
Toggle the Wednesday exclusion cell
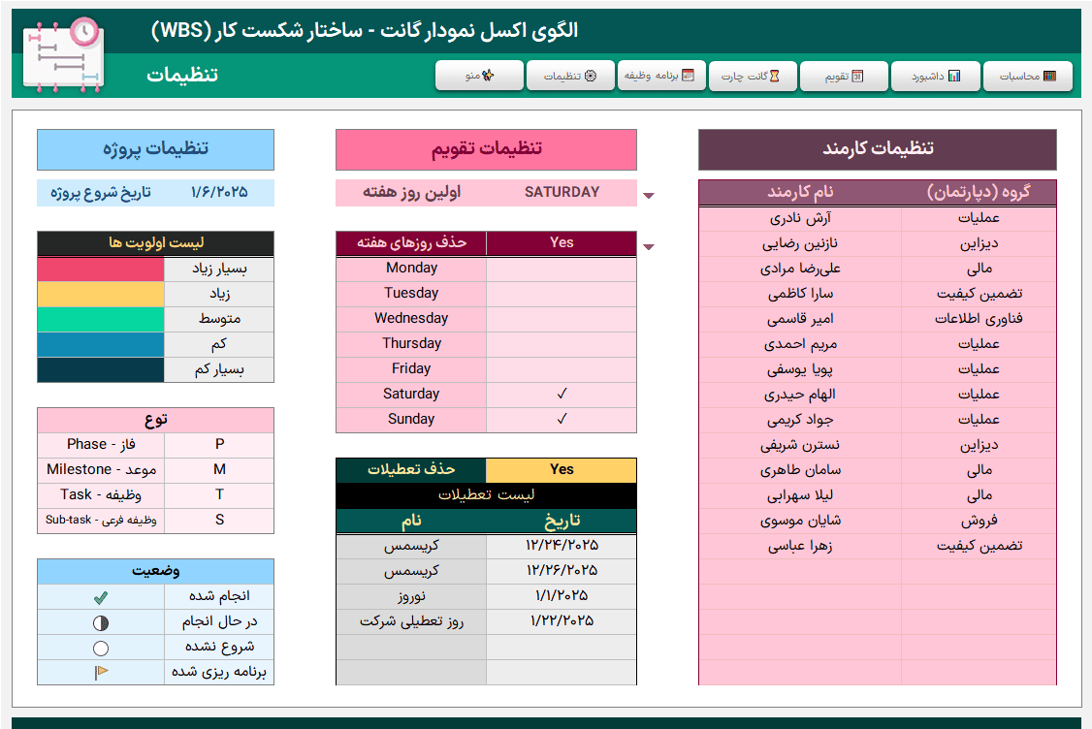[562, 318]
